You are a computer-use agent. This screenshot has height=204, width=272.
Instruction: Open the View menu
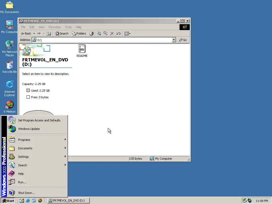41,27
